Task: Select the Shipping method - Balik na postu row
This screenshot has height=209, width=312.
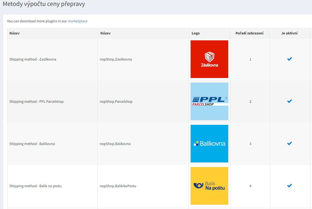Action: click(35, 186)
